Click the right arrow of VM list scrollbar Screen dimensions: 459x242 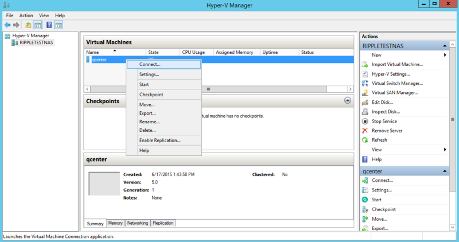pyautogui.click(x=350, y=89)
